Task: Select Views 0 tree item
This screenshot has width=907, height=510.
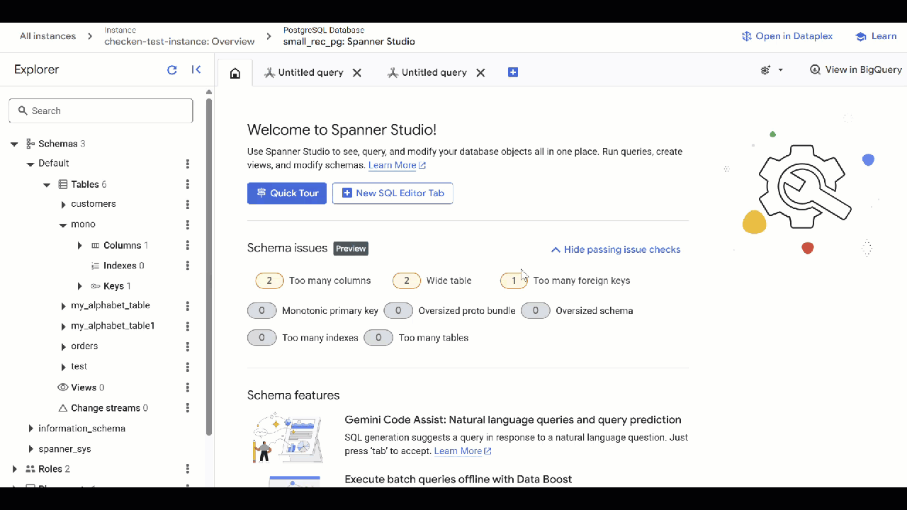Action: 81,387
